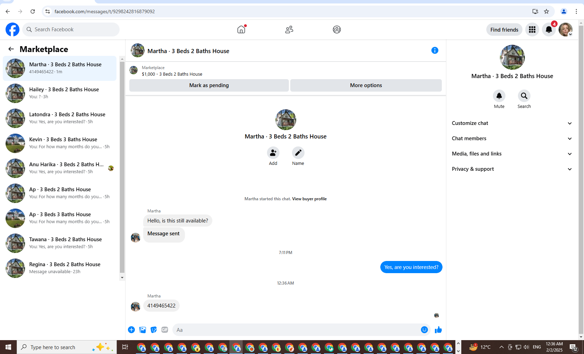
Task: Choose a GIF from the composer
Action: (x=165, y=330)
